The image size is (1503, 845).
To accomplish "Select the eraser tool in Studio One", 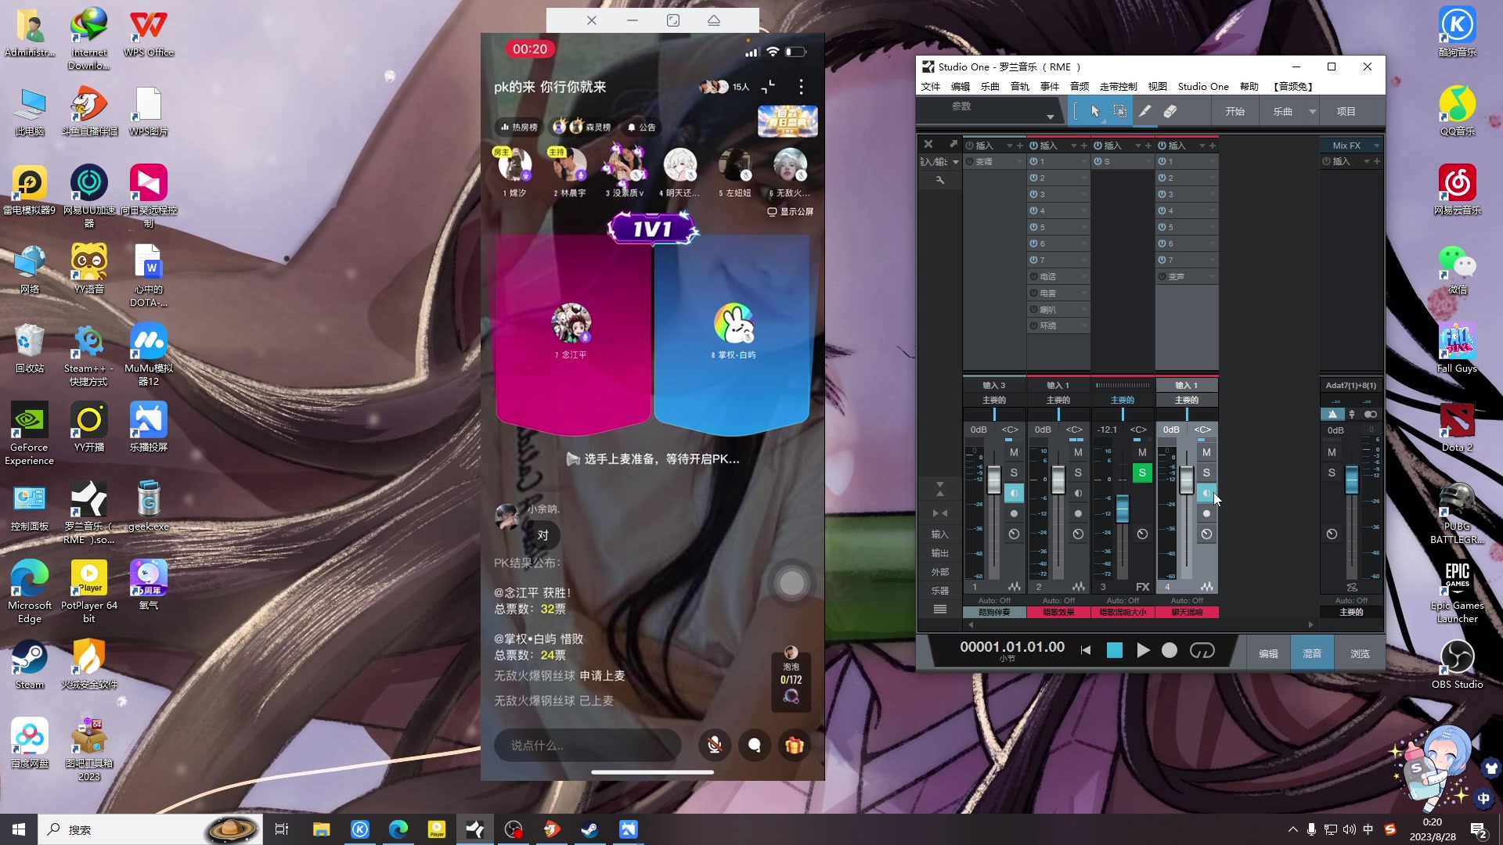I will pos(1170,111).
